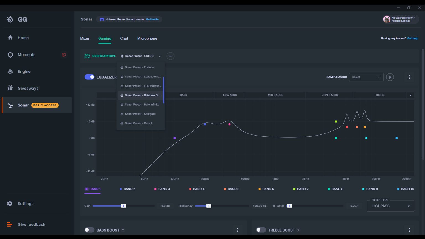
Task: Turn on Treble Boost toggle
Action: pos(261,230)
